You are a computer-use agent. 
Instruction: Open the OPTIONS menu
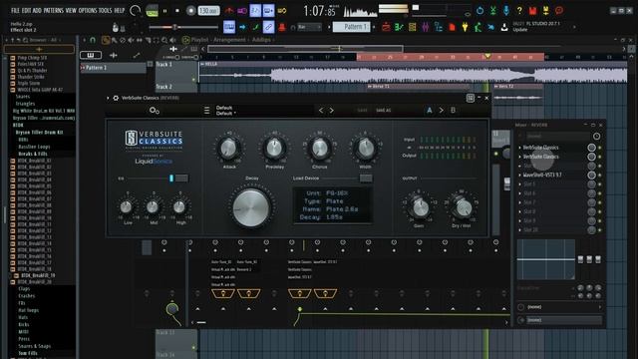(87, 10)
